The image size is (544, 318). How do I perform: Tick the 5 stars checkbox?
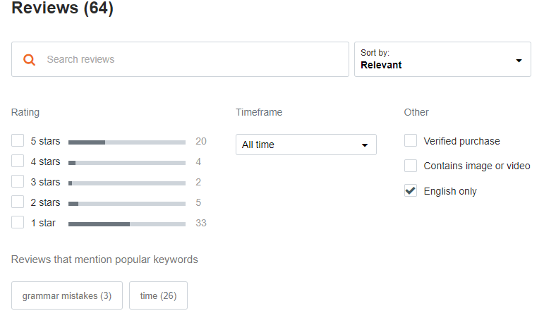coord(18,141)
